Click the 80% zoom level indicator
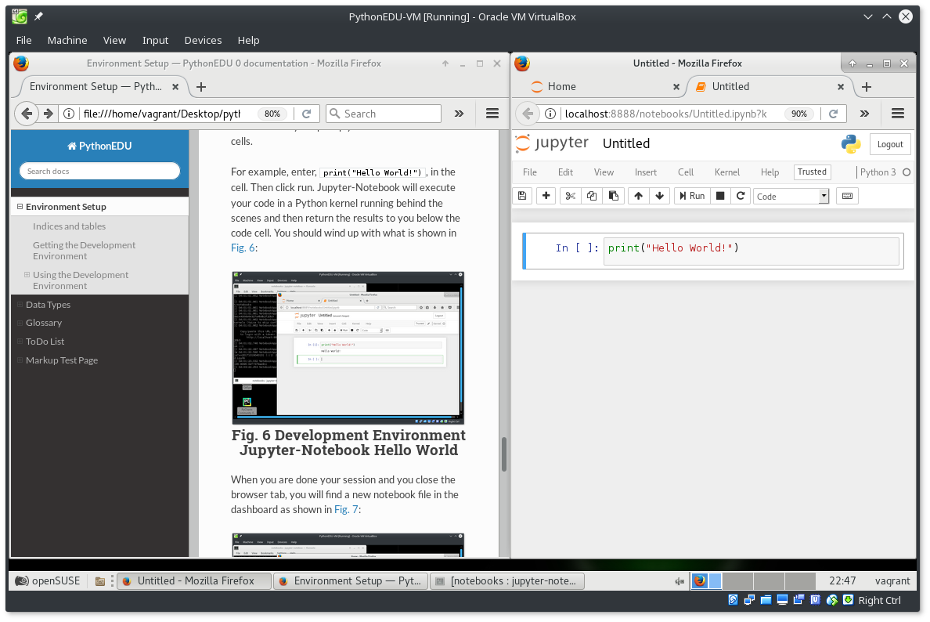930x622 pixels. pyautogui.click(x=272, y=114)
